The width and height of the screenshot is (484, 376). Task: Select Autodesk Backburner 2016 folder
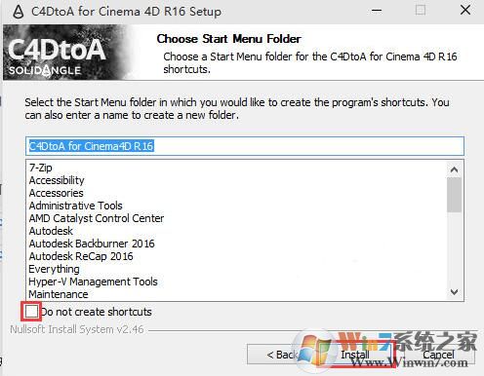click(x=92, y=244)
